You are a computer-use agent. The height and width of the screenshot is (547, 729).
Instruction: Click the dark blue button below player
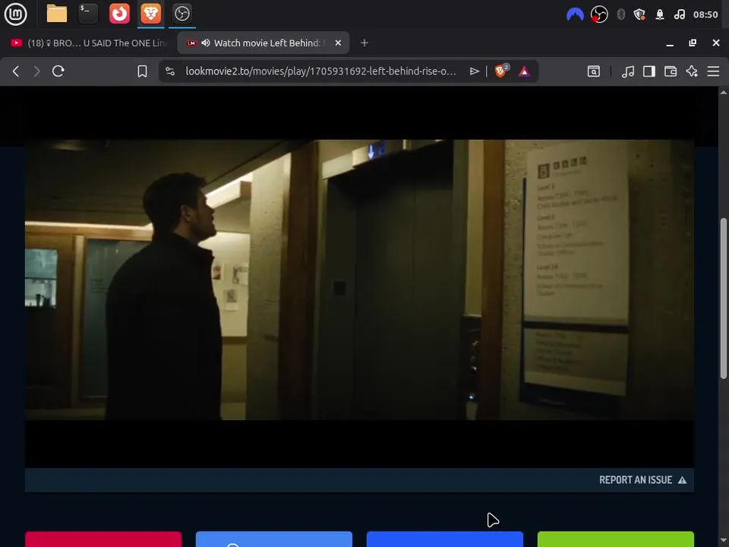pos(445,539)
